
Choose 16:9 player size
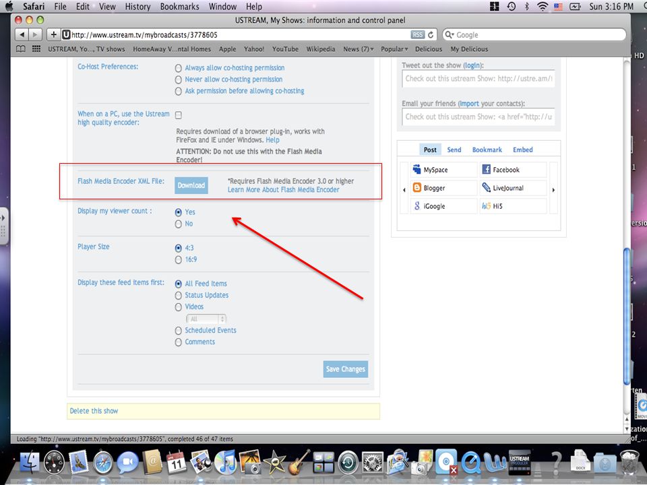[x=178, y=260]
